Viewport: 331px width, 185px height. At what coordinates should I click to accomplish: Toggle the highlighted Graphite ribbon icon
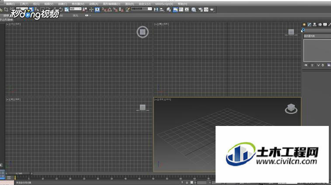[175, 10]
